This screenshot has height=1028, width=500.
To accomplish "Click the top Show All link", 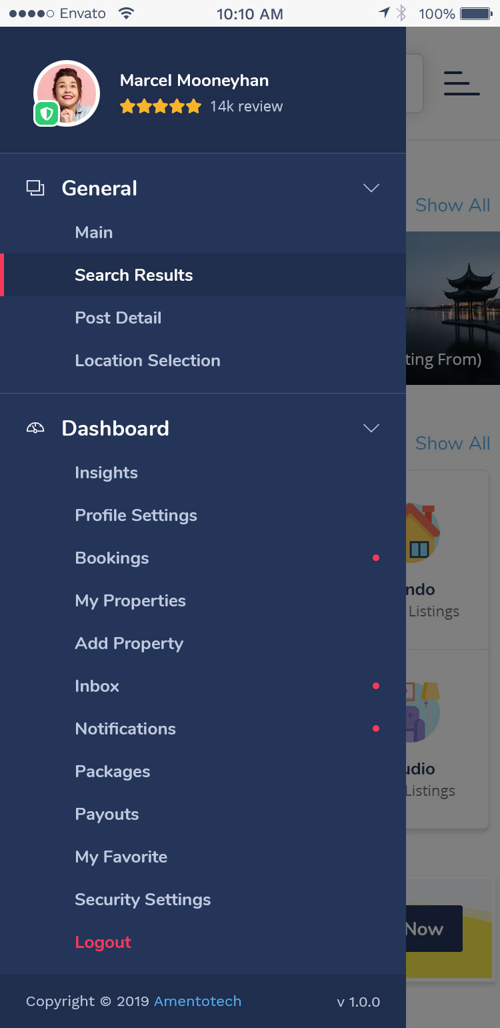I will coord(453,205).
